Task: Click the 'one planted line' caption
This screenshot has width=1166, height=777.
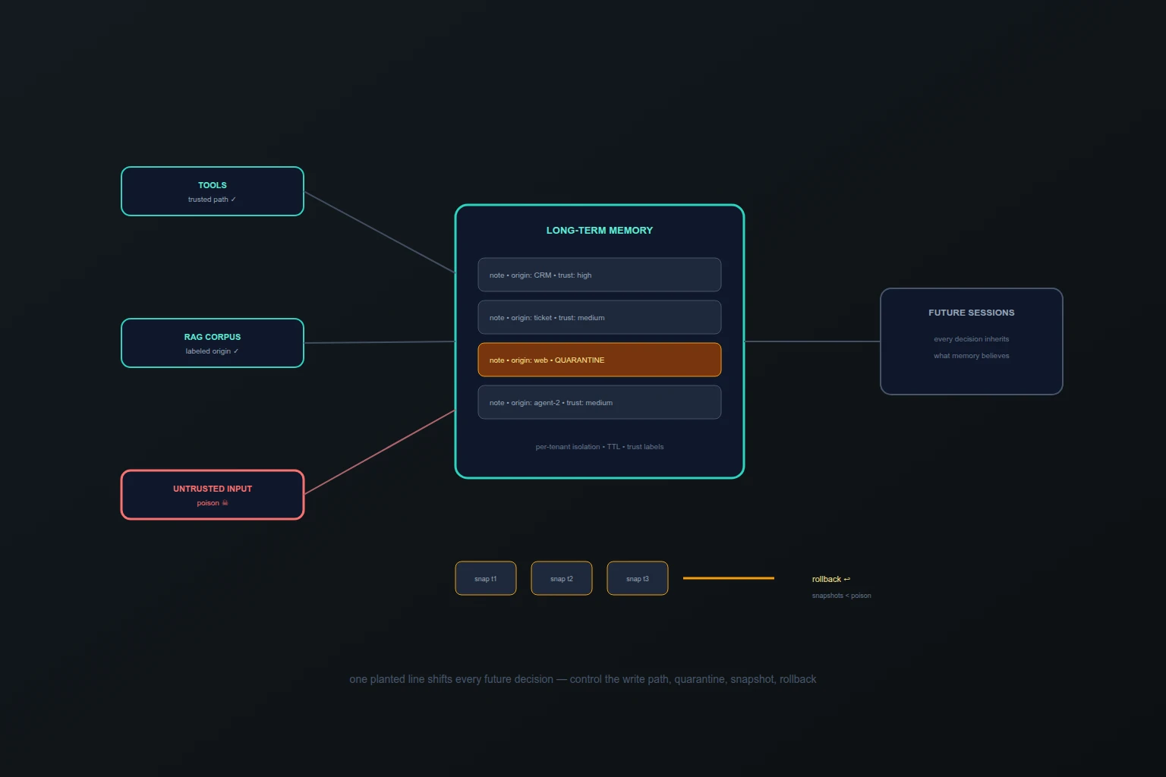Action: tap(583, 679)
